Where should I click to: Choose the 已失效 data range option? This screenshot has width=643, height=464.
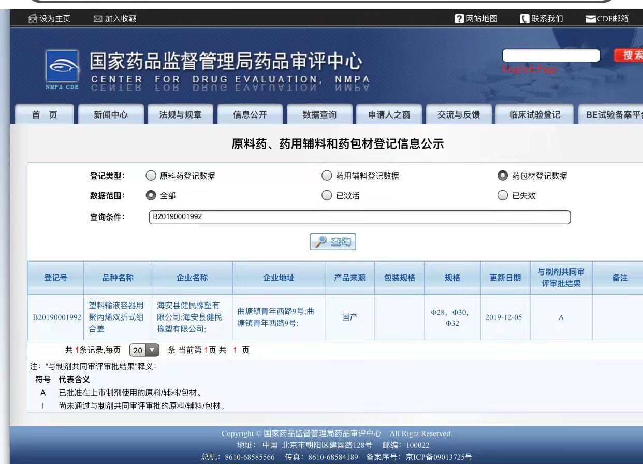503,196
